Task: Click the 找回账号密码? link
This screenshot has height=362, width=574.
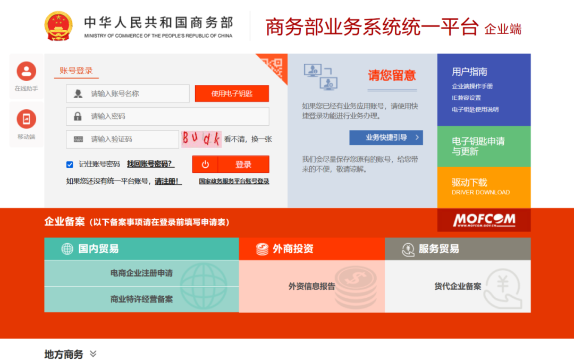Action: pos(150,164)
